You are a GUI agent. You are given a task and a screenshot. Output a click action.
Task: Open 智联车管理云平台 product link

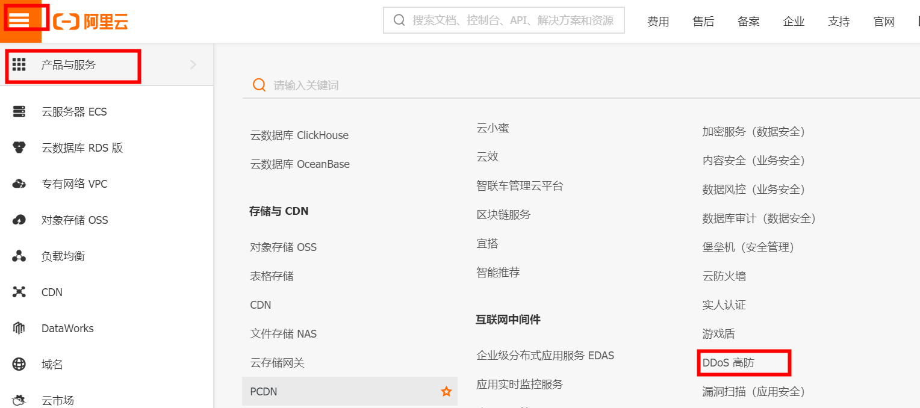(520, 186)
